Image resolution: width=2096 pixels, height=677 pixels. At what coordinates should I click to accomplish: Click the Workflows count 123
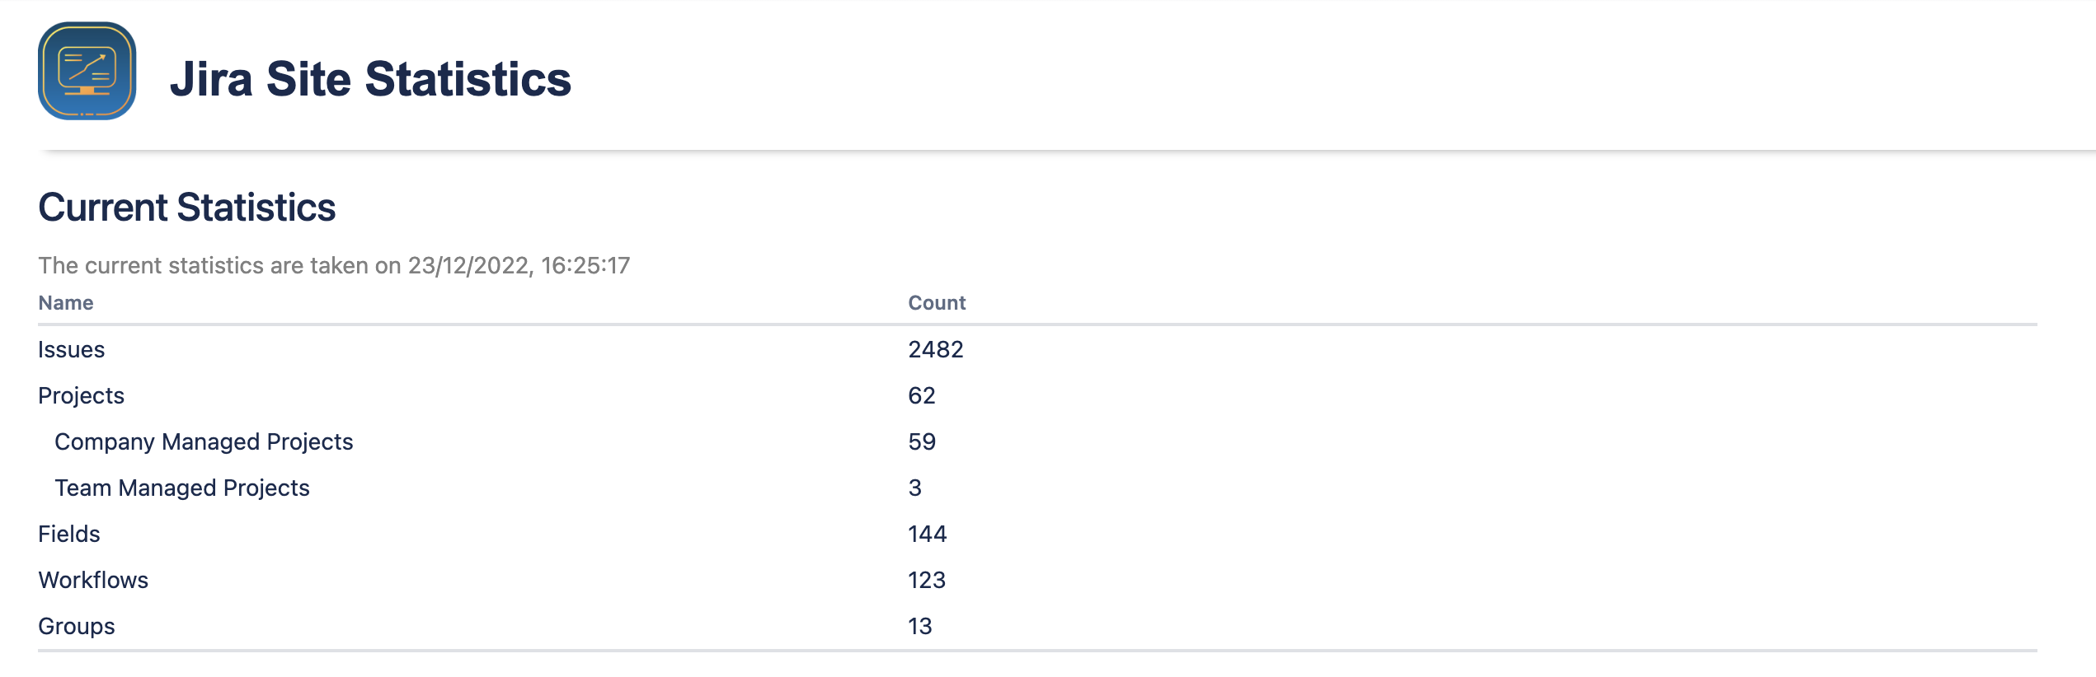pyautogui.click(x=927, y=581)
